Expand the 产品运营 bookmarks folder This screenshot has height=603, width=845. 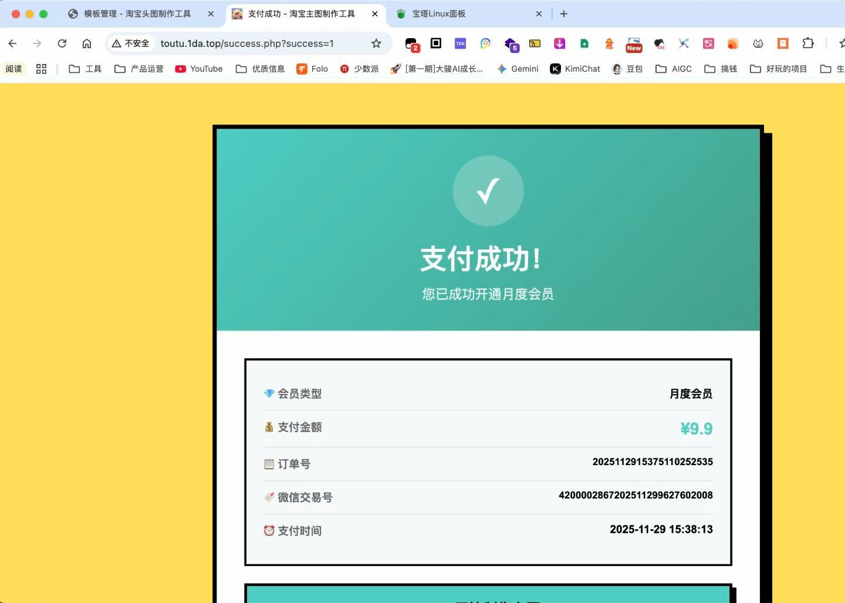[x=139, y=69]
